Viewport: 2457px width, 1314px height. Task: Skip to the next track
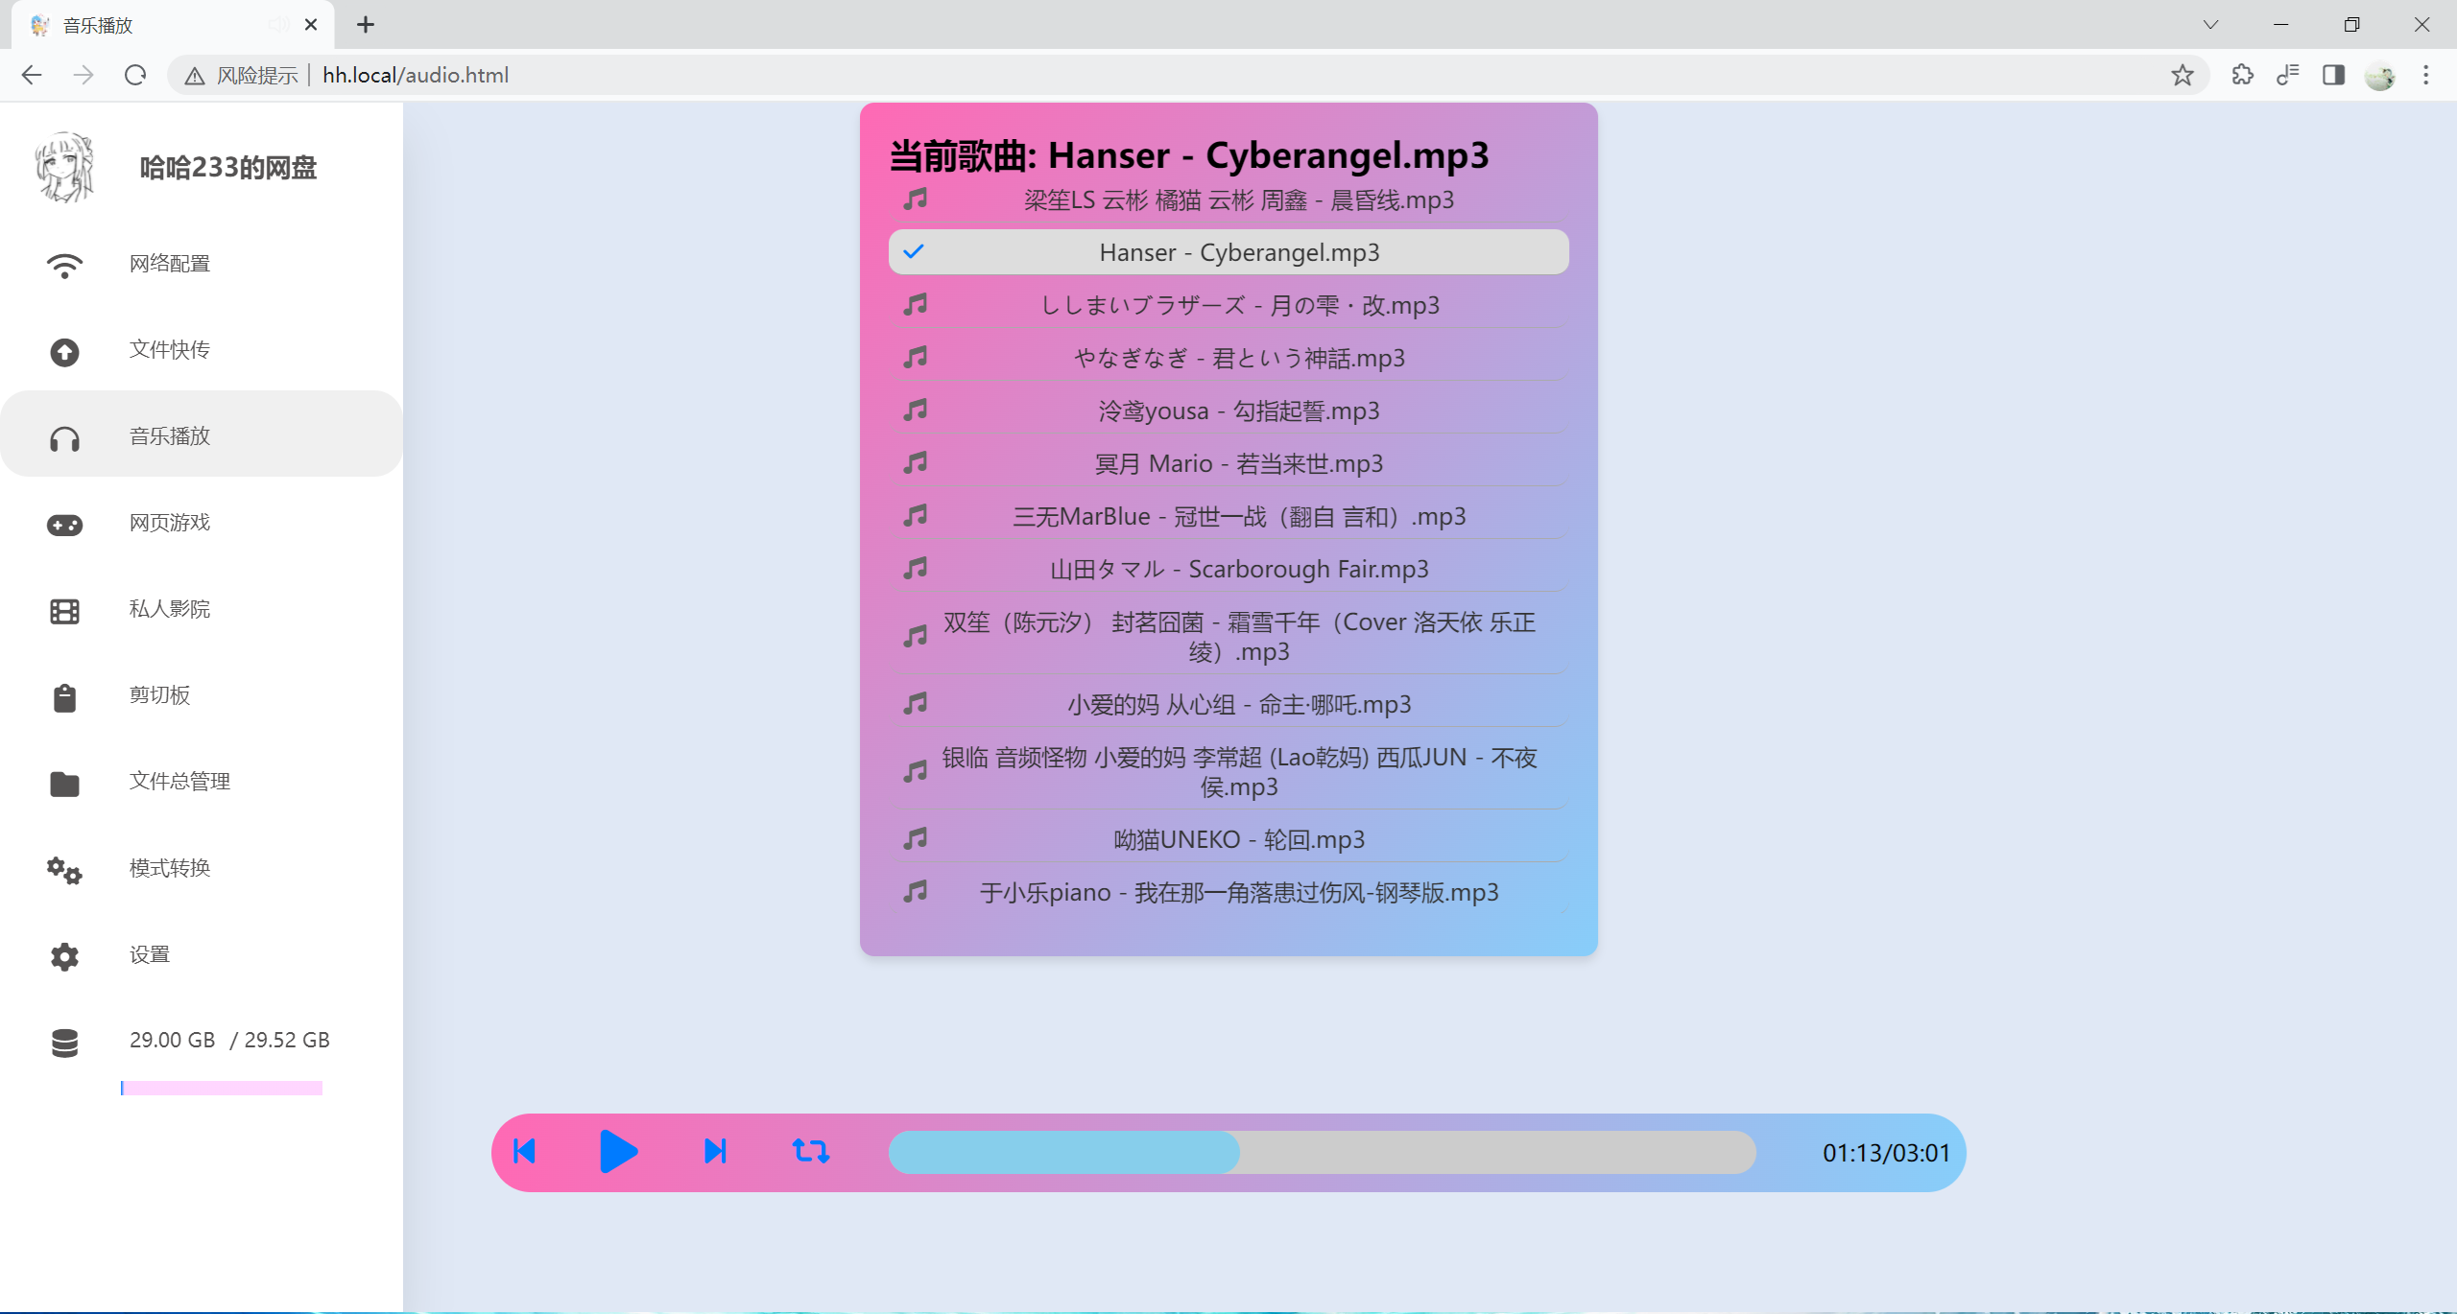pos(715,1151)
